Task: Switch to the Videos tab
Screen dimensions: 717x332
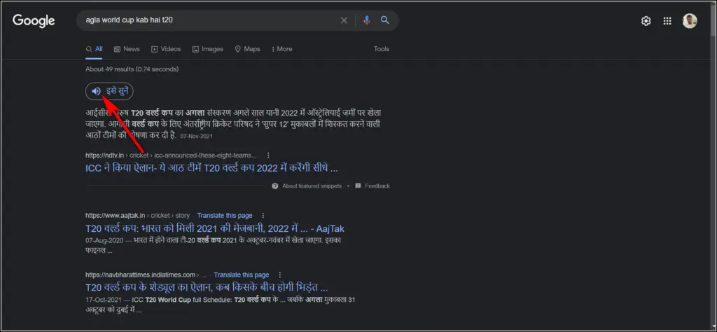Action: [x=166, y=49]
